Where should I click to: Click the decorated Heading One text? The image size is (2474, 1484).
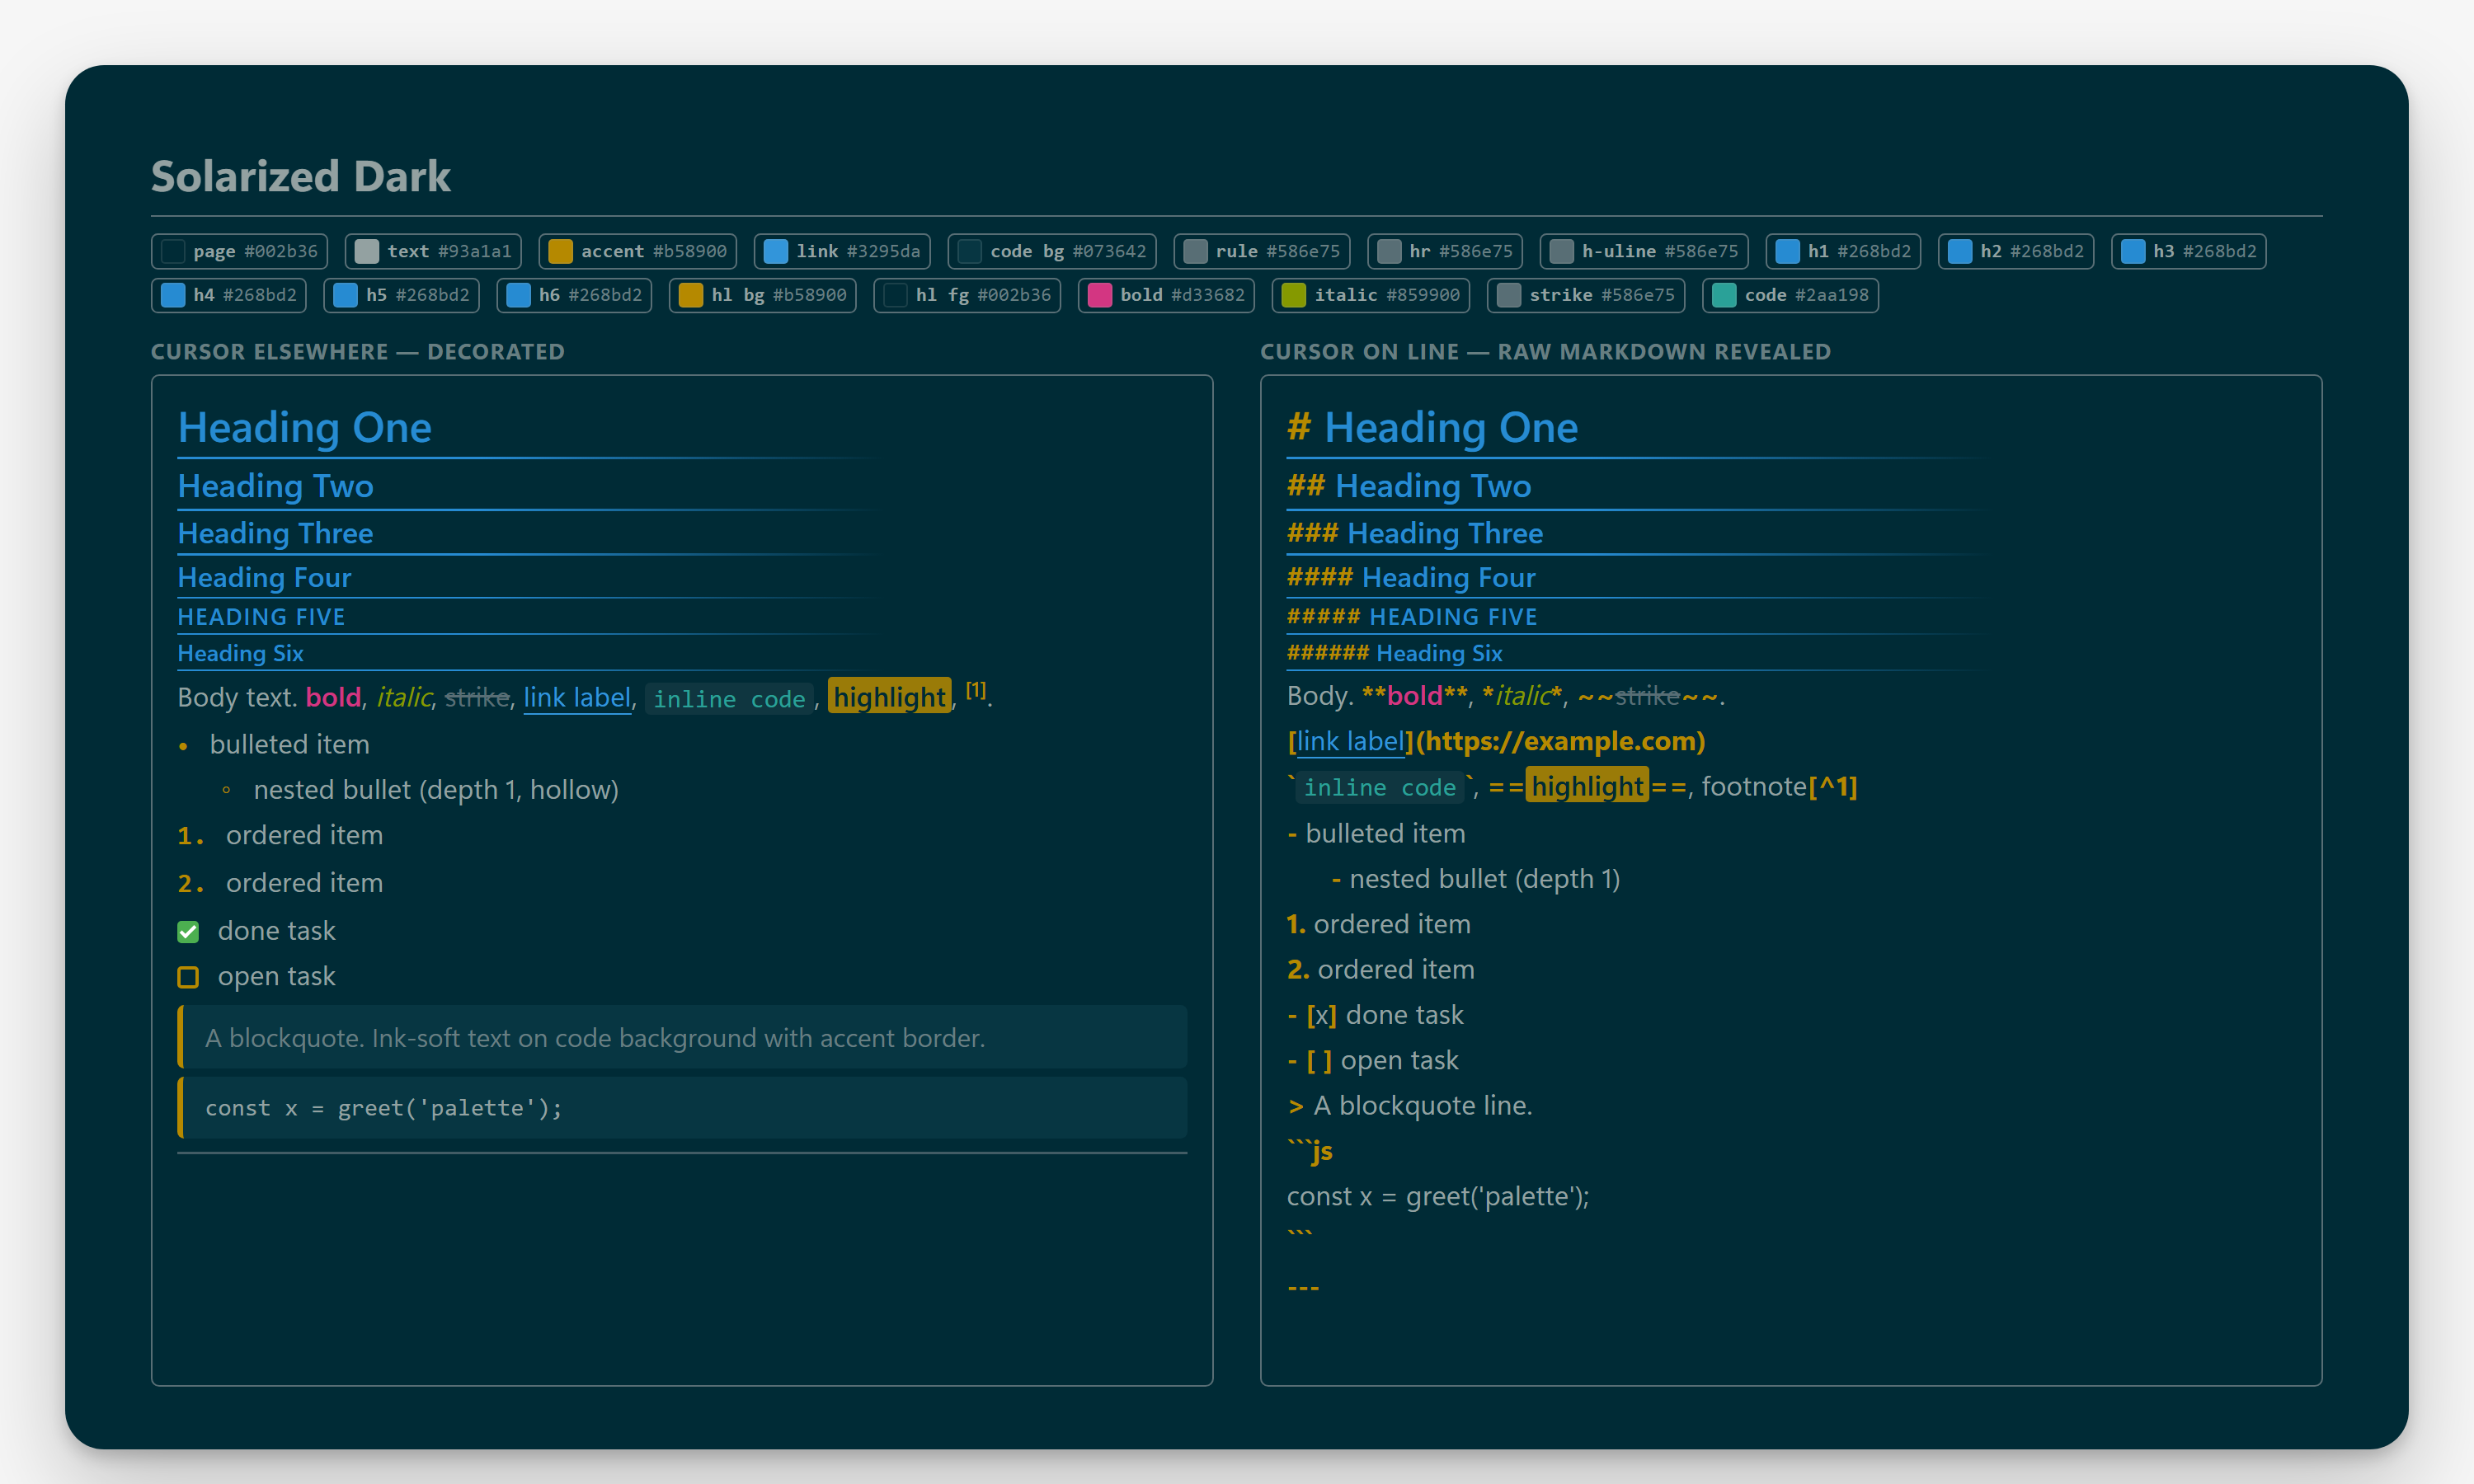click(305, 427)
